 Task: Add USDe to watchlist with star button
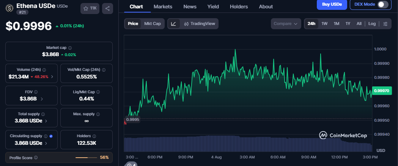pyautogui.click(x=90, y=8)
